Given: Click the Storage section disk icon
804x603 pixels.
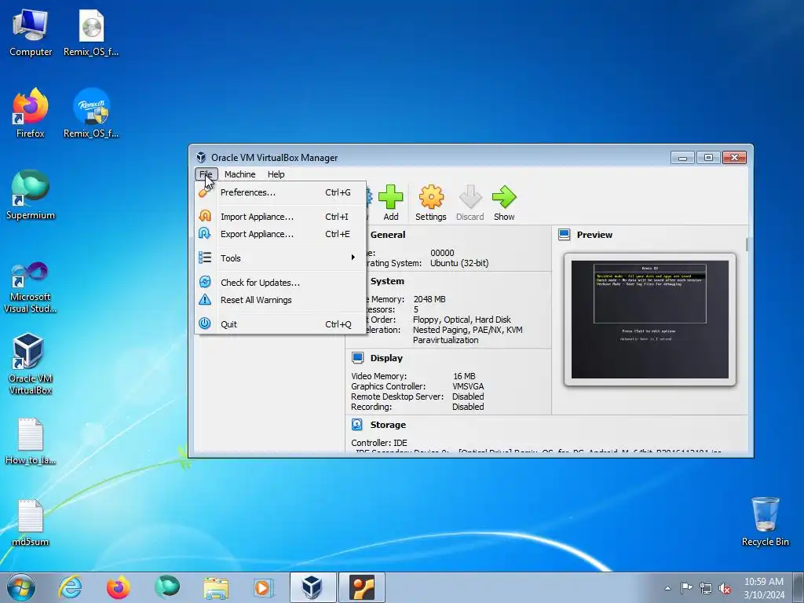Looking at the screenshot, I should coord(357,425).
